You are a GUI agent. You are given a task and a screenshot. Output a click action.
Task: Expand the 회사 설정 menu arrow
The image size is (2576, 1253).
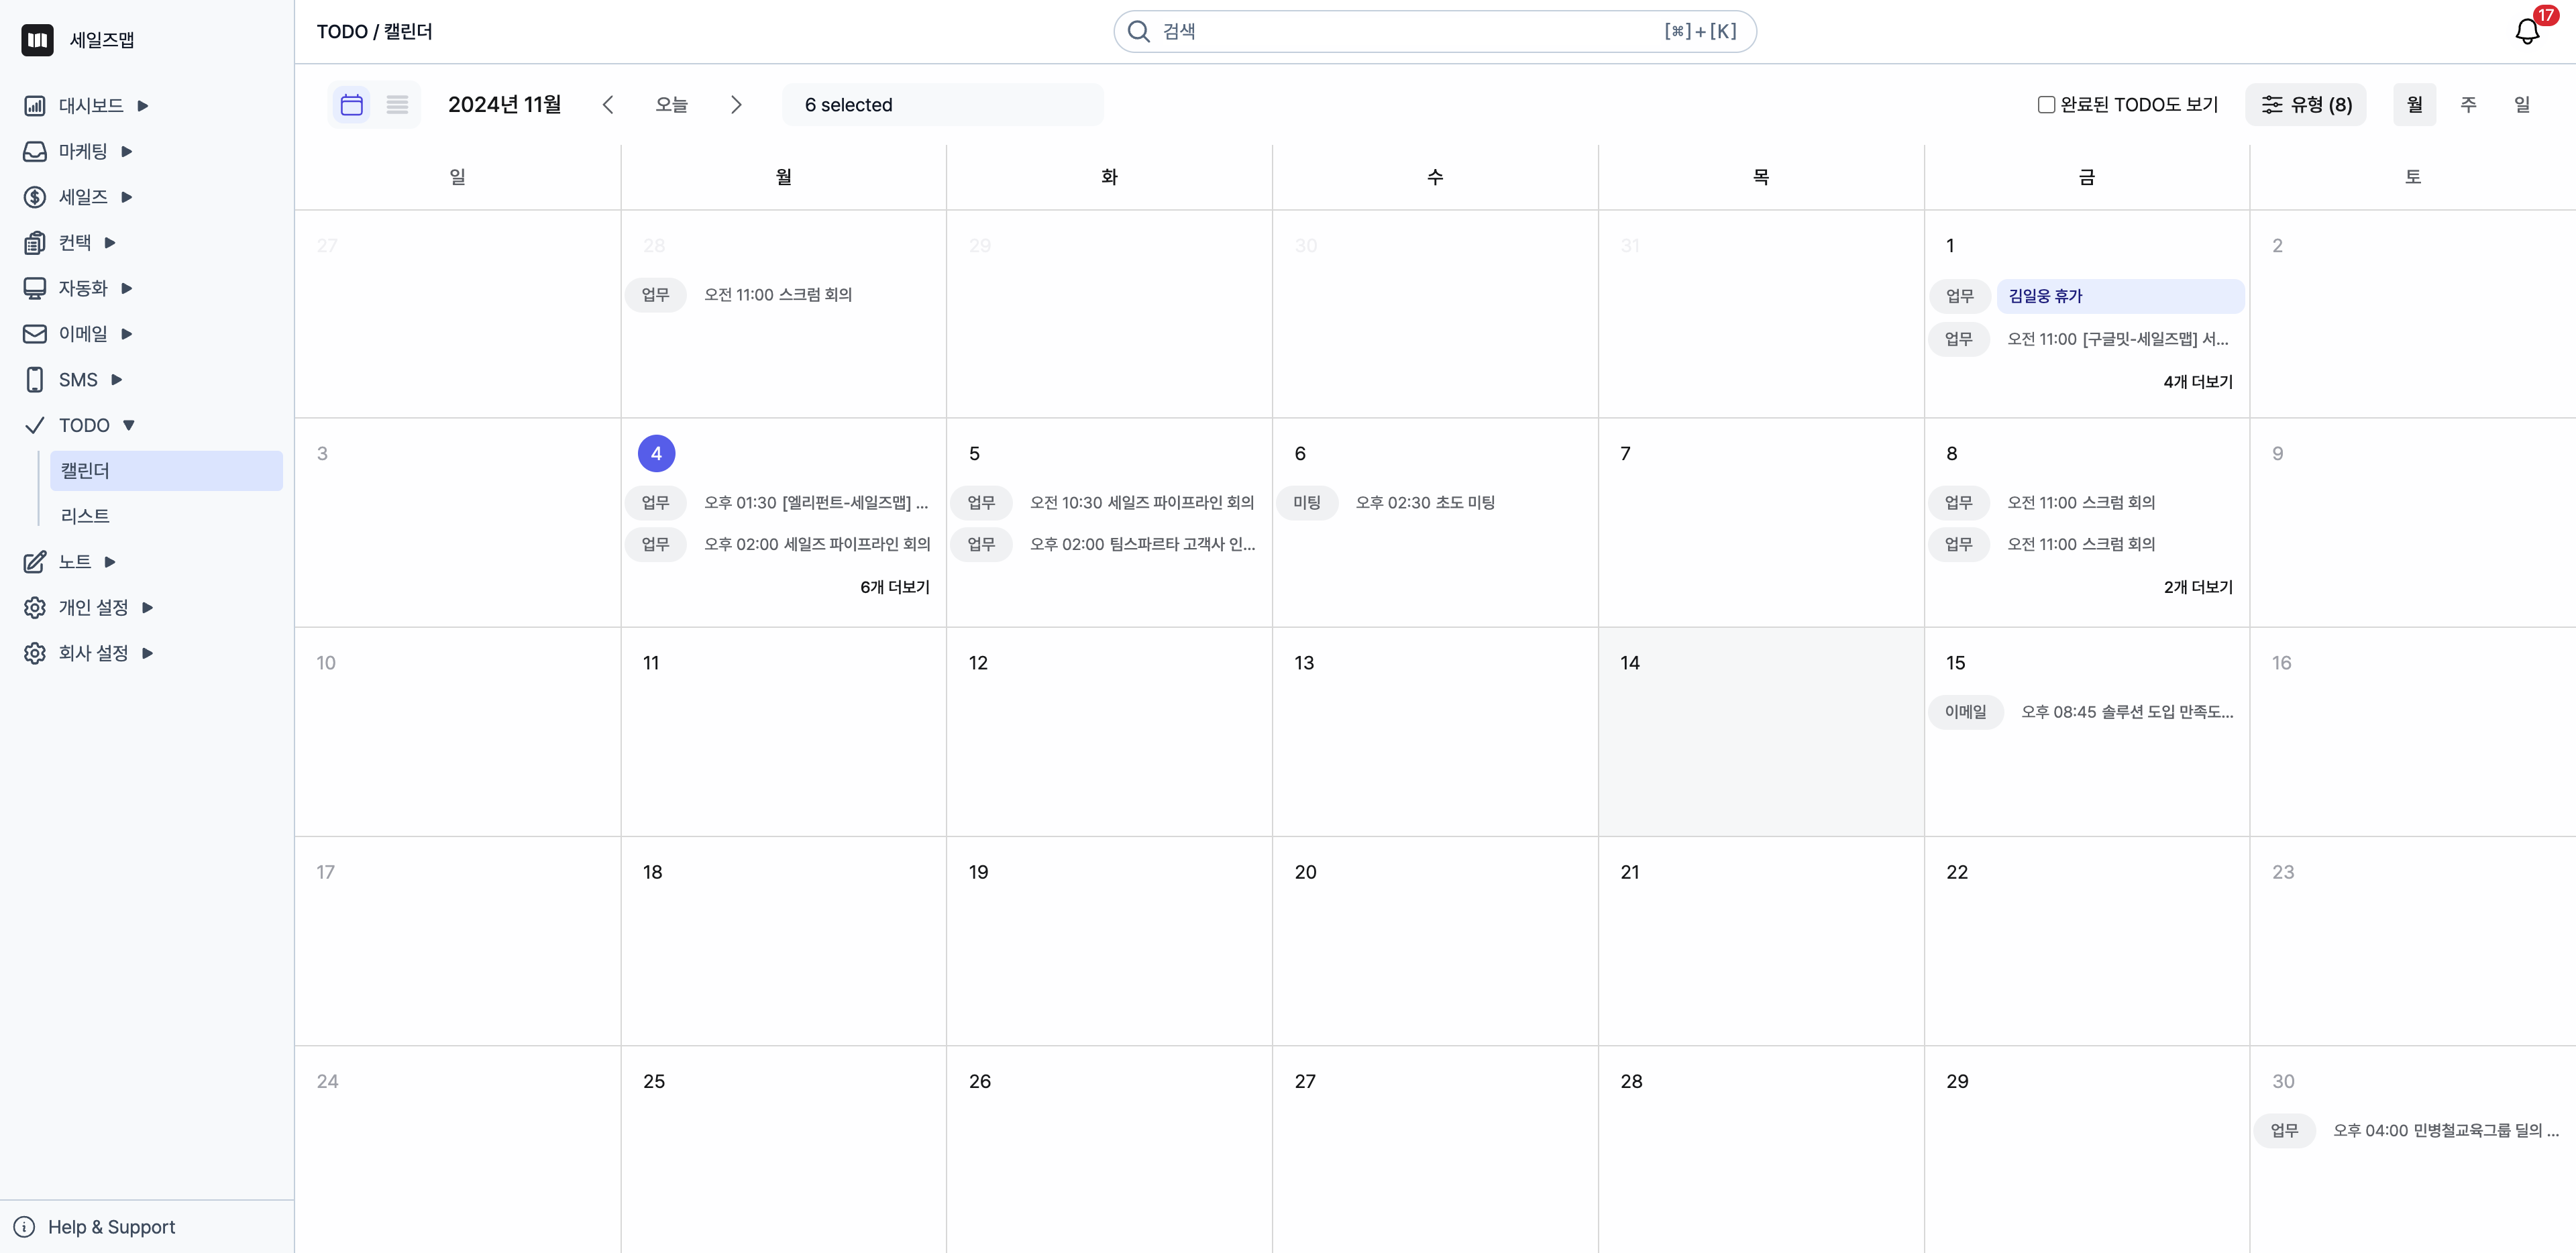148,654
